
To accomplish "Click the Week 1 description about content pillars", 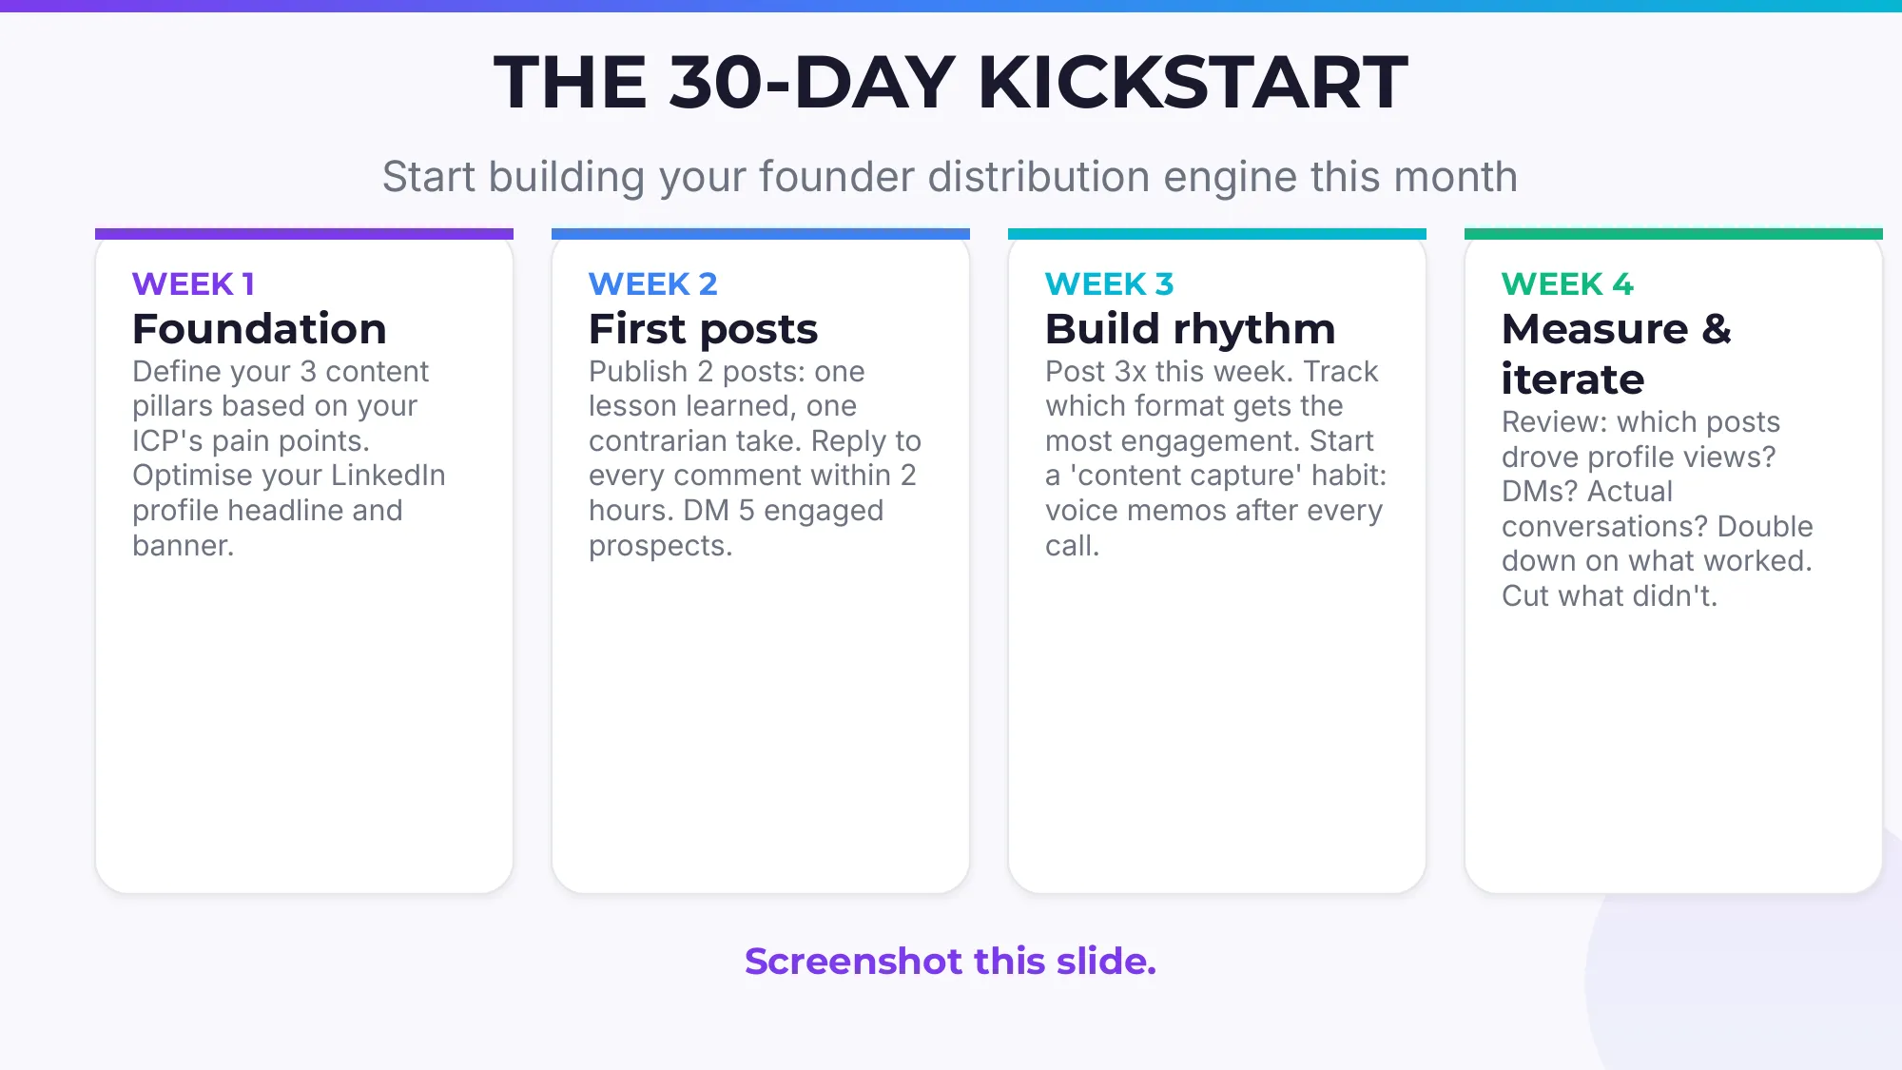I will [x=288, y=457].
